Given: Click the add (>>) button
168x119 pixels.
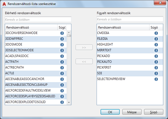Looking at the screenshot, I should point(84,47).
